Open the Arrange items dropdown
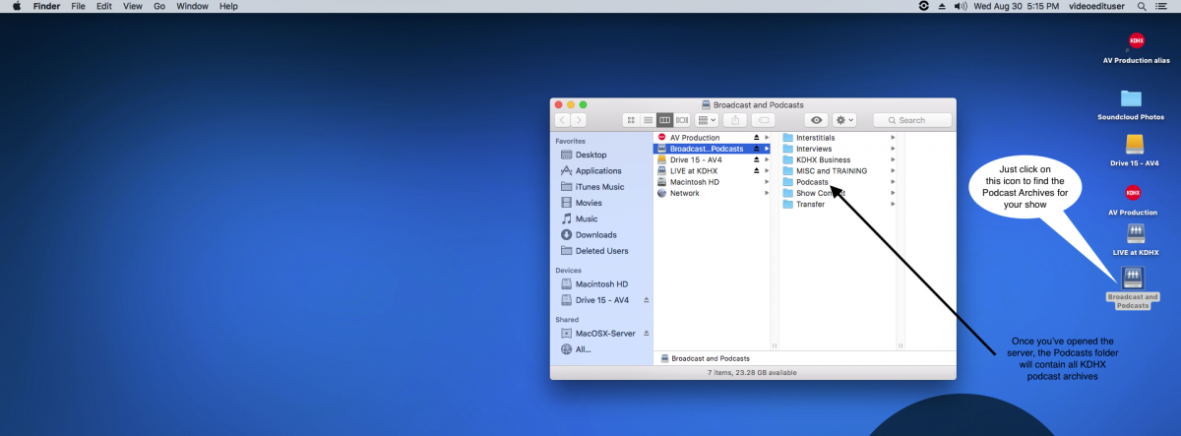The width and height of the screenshot is (1181, 436). tap(708, 120)
